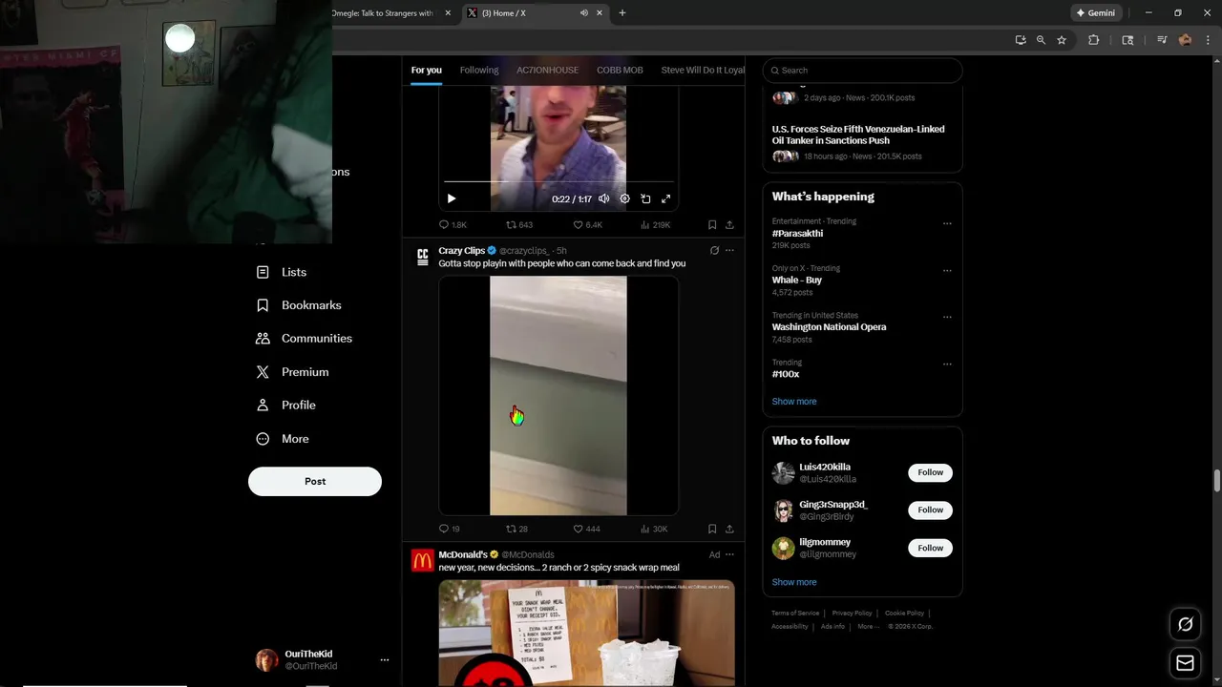
Task: Click the Post button
Action: click(x=315, y=481)
